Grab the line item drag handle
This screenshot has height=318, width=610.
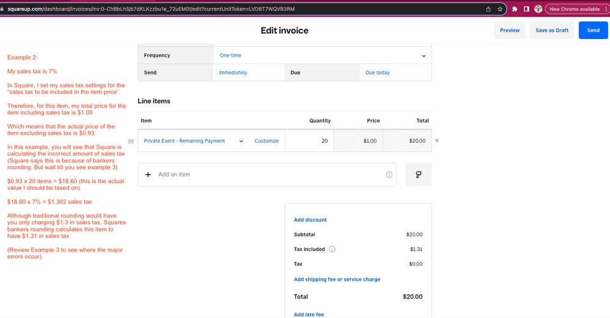click(x=130, y=141)
